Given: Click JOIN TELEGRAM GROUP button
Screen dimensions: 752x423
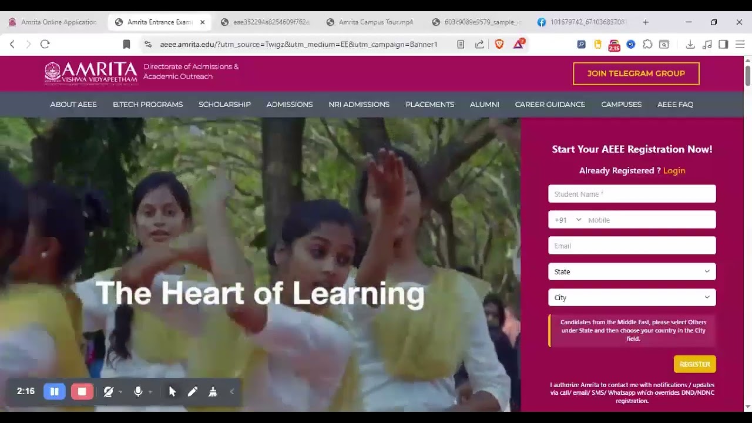Looking at the screenshot, I should (636, 73).
